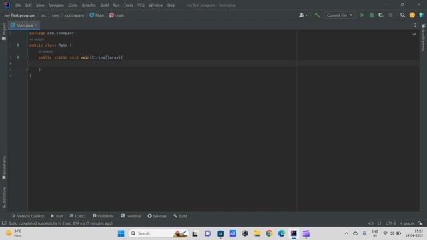Toggle read-only lock icon in status bar
427x240 pixels.
click(421, 223)
